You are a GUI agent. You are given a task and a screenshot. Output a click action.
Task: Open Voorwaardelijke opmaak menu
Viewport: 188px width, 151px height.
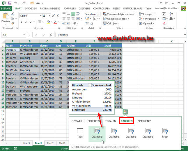tap(119, 14)
